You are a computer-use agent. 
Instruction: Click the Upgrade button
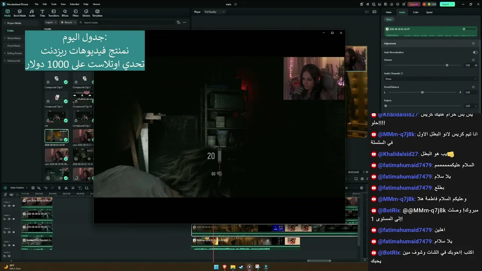[414, 4]
